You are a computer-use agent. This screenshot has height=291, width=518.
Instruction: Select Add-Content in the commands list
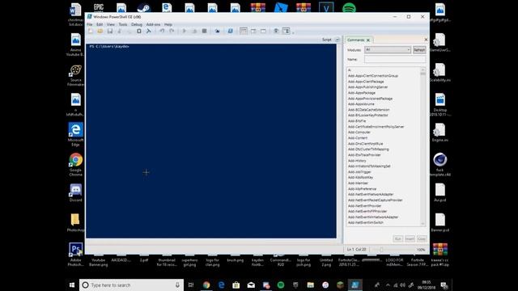[358, 138]
